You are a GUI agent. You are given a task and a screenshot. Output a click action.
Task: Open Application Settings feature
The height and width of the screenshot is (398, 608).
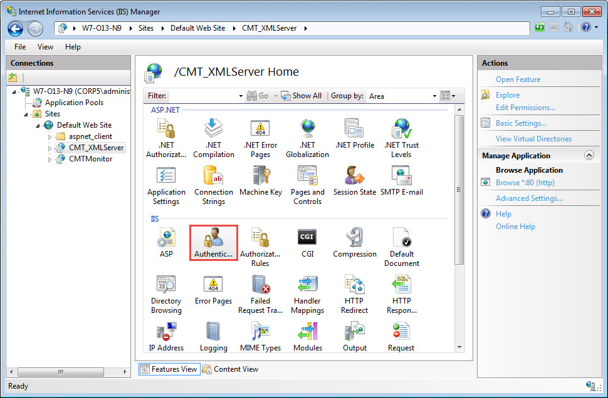click(166, 185)
